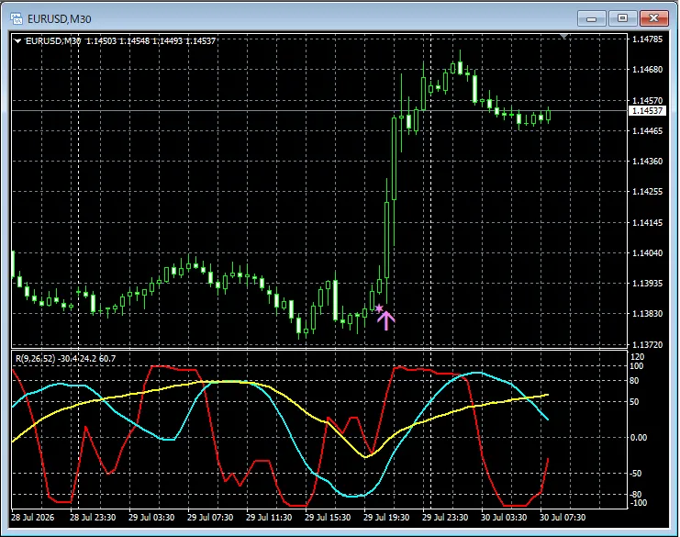Click the chart shift marker triangle

[563, 37]
